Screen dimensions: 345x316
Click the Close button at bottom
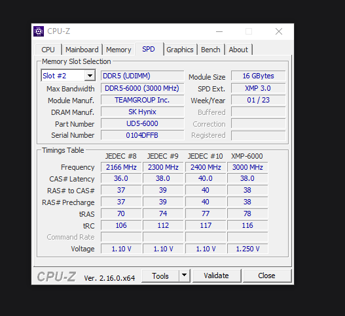coord(266,276)
